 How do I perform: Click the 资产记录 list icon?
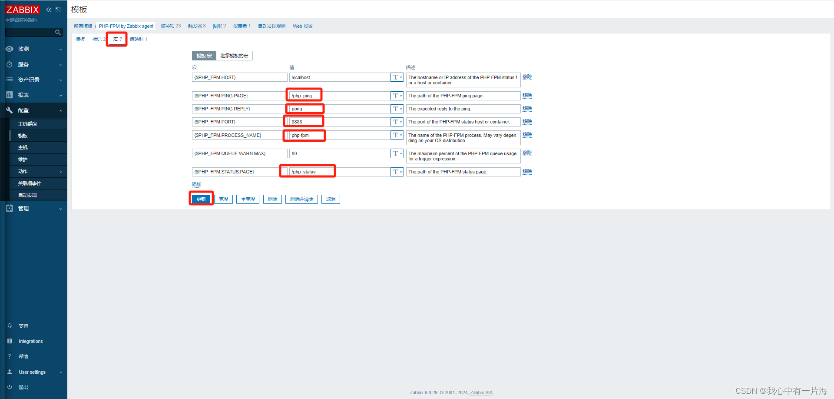point(9,80)
